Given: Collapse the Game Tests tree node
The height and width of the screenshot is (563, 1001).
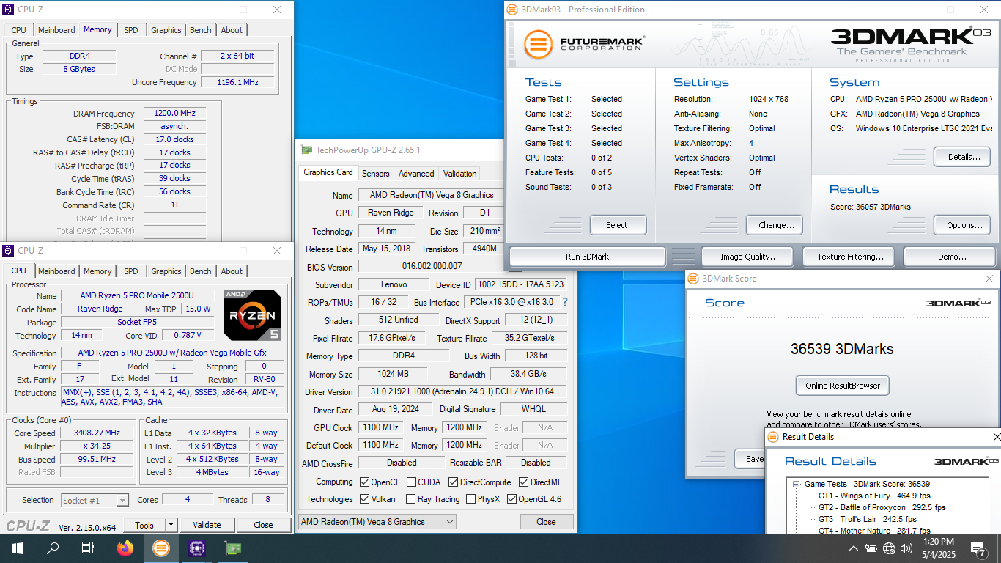Looking at the screenshot, I should (x=797, y=484).
